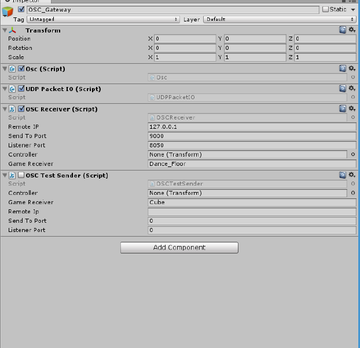Click the Add Component button
360x348 pixels.
tap(179, 248)
